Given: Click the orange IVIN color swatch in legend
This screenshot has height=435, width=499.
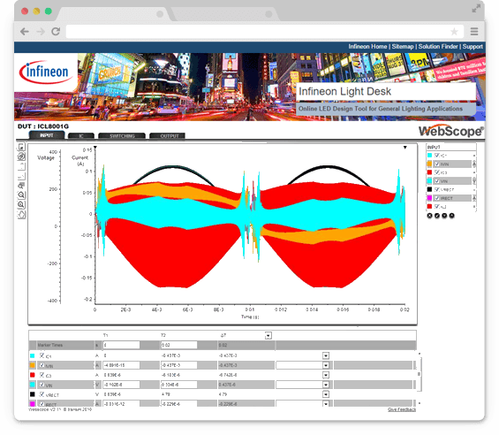Looking at the screenshot, I should click(x=429, y=164).
